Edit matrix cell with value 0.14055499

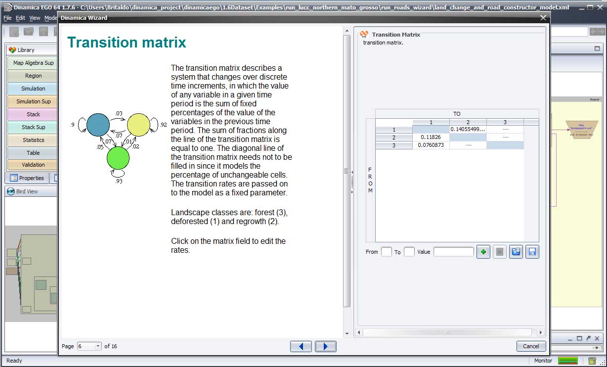pos(468,130)
